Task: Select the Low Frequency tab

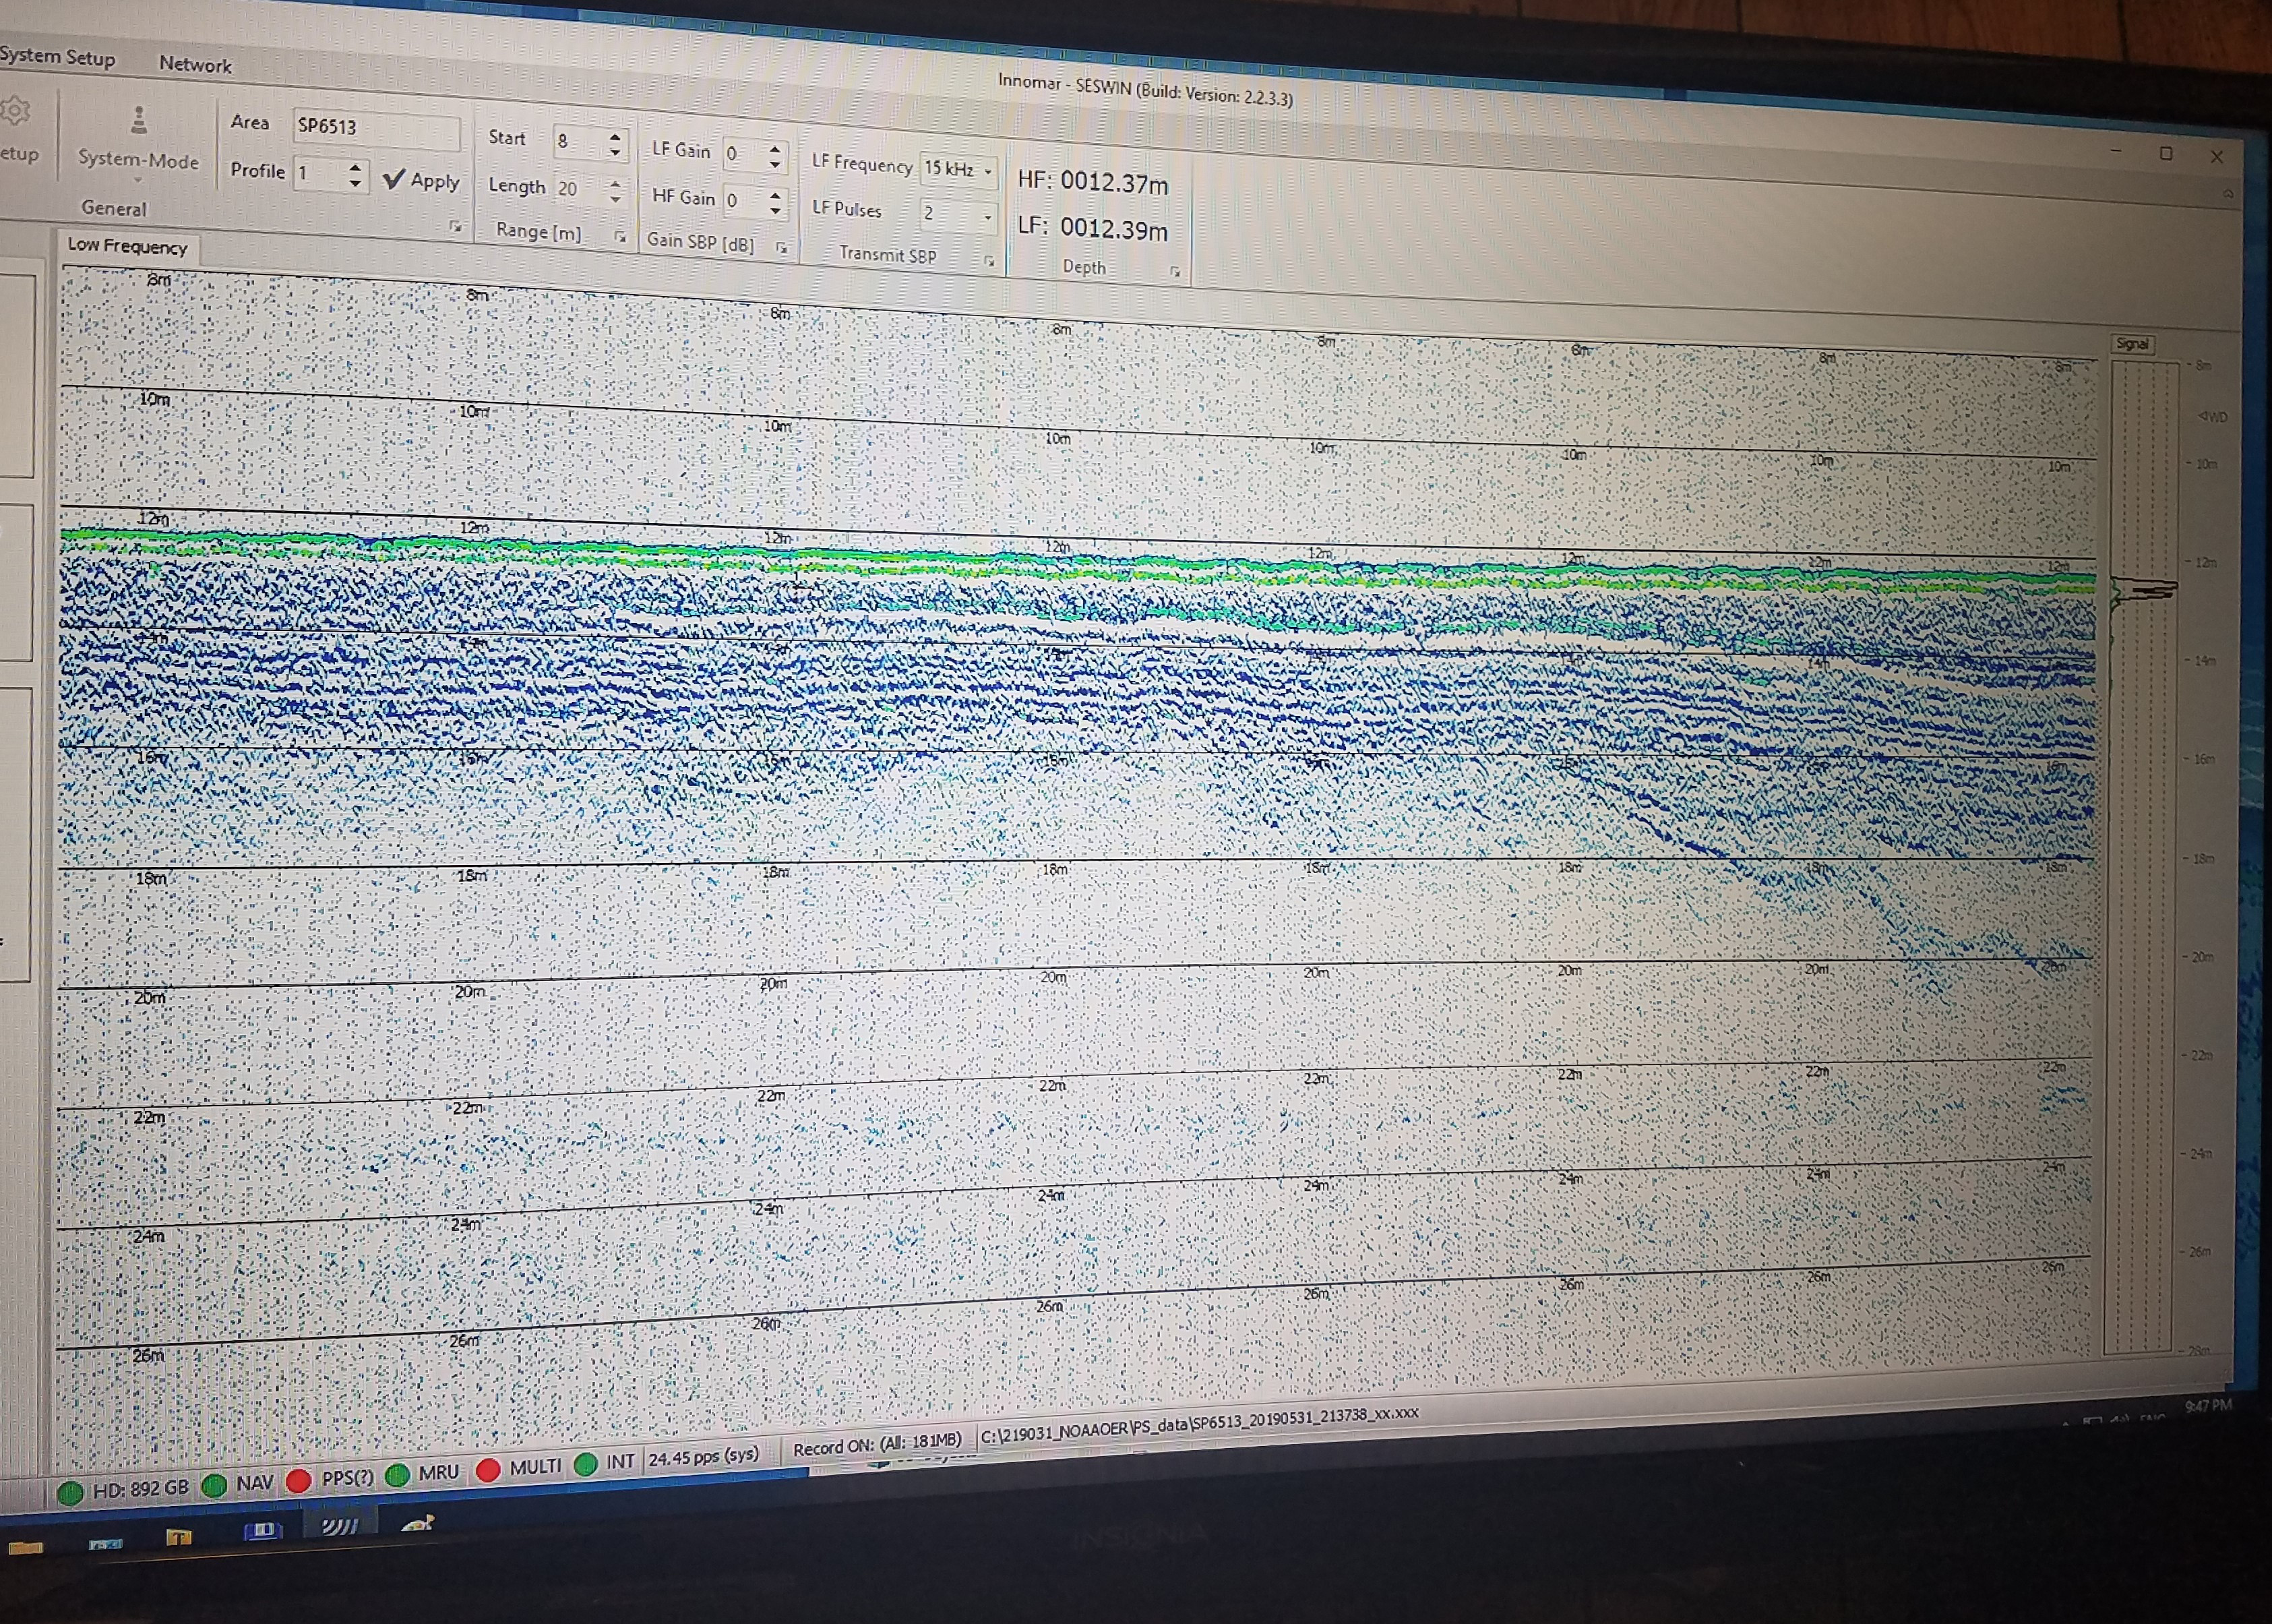Action: coord(127,246)
